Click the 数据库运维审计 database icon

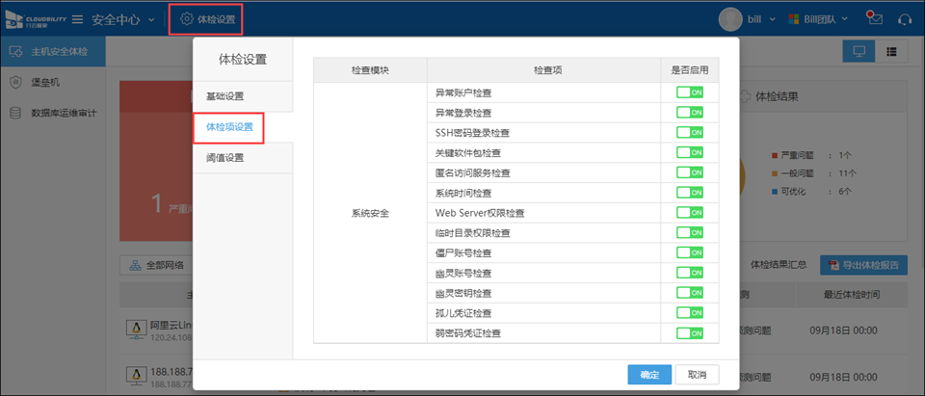pyautogui.click(x=16, y=113)
